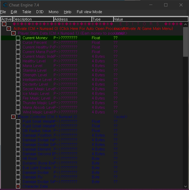Click the ?? value of Current Money
Image resolution: width=189 pixels, height=190 pixels.
(x=116, y=38)
